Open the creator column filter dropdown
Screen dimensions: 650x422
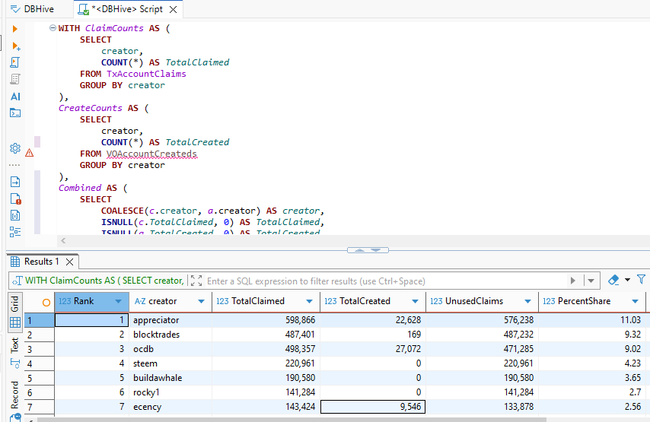coord(202,302)
